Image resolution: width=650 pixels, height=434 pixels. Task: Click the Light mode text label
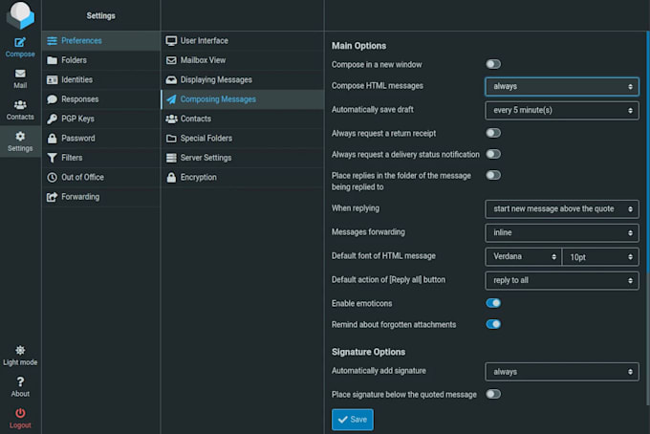(20, 362)
